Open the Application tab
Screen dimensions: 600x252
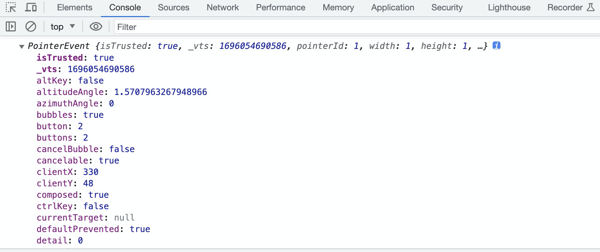click(x=393, y=7)
